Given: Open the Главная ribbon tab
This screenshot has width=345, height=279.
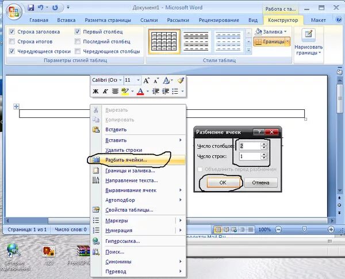Looking at the screenshot, I should (39, 20).
